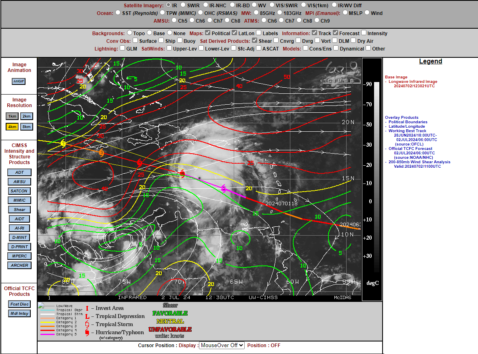Viewport: 478px width, 354px height.
Task: Enable Dynamical models overlay
Action: pos(336,48)
